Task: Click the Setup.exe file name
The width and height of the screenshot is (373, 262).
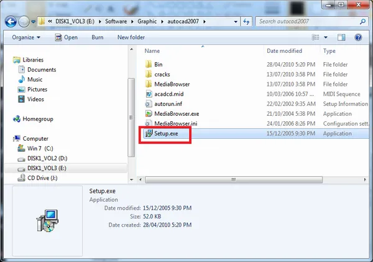Action: [166, 133]
